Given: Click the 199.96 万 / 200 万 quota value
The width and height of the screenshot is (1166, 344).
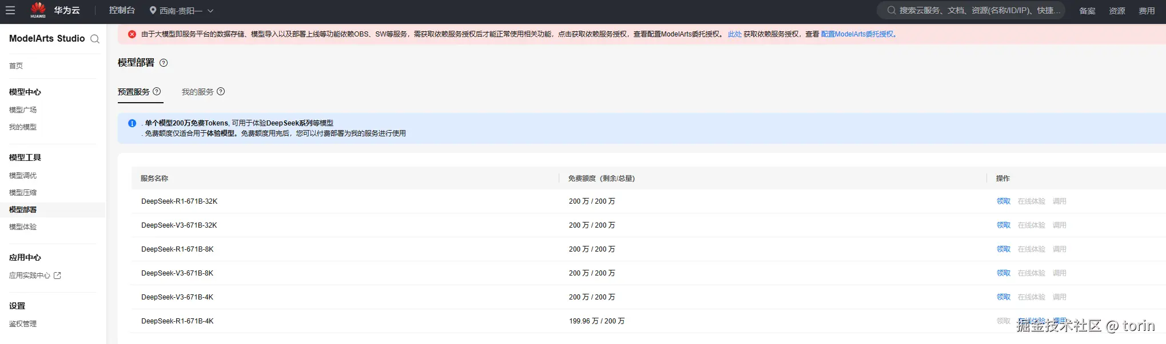Looking at the screenshot, I should tap(596, 321).
